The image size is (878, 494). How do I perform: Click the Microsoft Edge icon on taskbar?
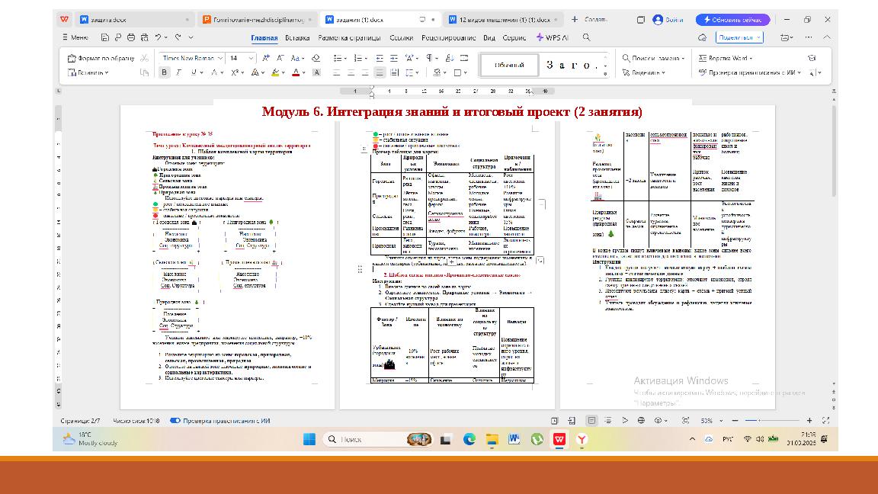[x=469, y=439]
